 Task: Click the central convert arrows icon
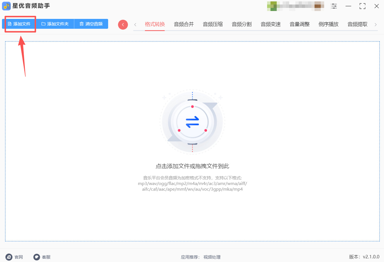193,122
